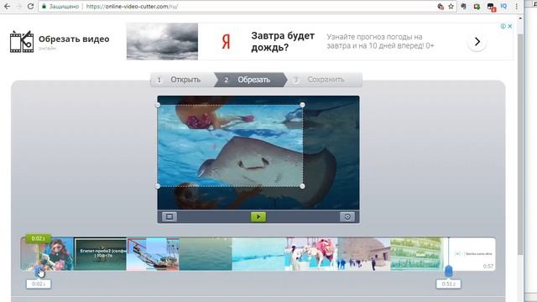Go to step 3 'Сохранить' tab

(x=323, y=80)
